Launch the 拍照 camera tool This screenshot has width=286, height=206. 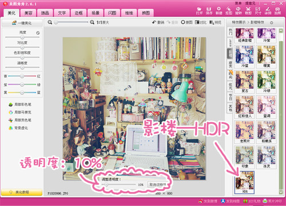277,11
